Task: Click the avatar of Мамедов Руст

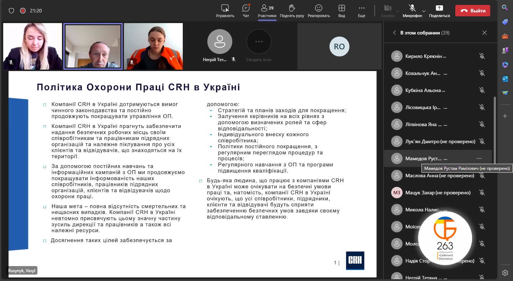Action: [397, 158]
